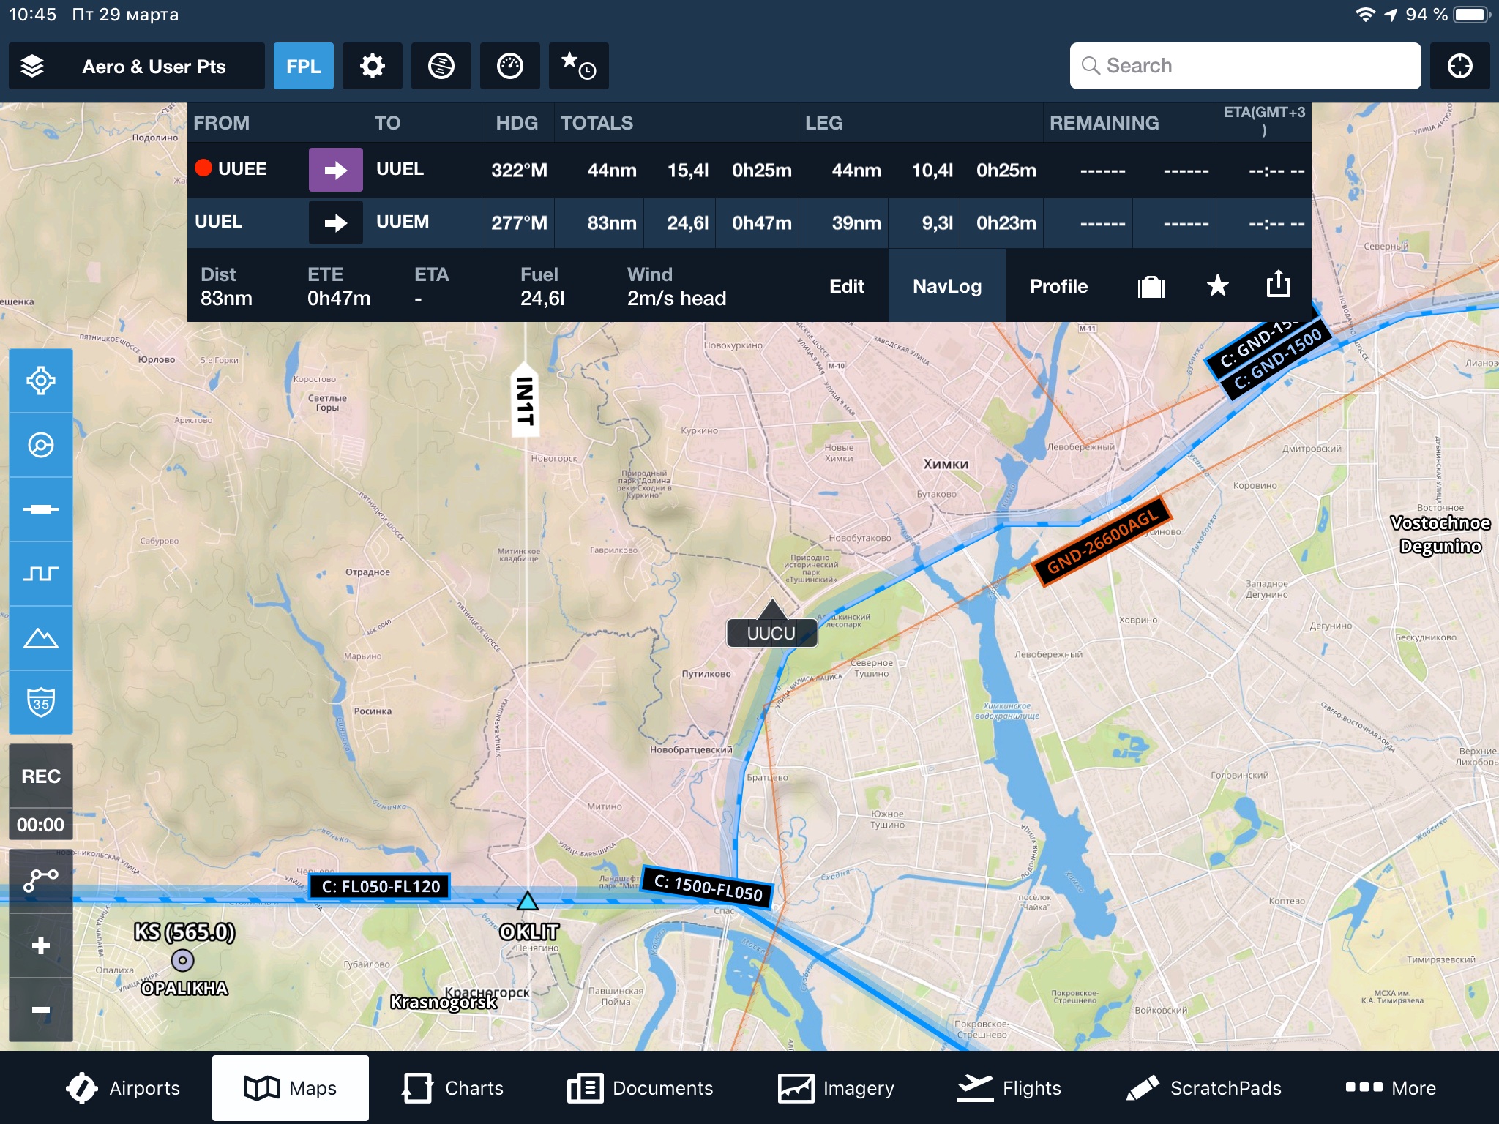1499x1124 pixels.
Task: Open the Airports tab
Action: click(x=123, y=1088)
